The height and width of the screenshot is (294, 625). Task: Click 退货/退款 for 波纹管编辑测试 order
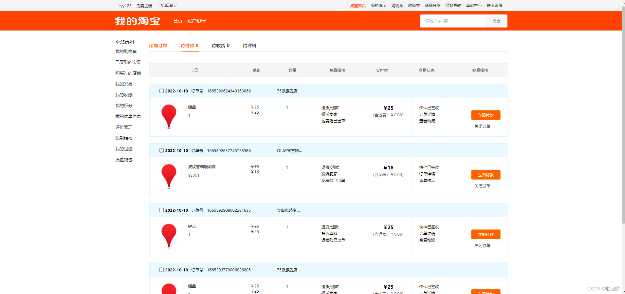[330, 167]
